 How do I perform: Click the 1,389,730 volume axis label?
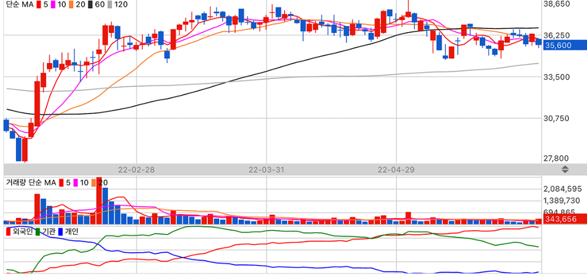pyautogui.click(x=562, y=201)
